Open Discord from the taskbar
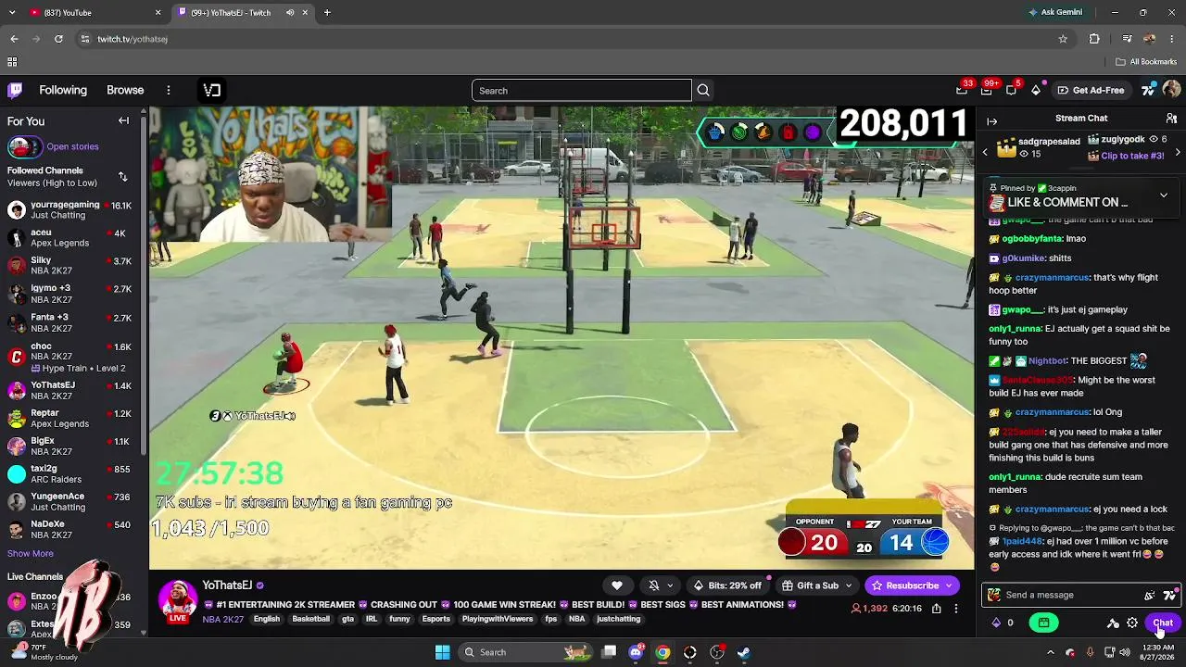This screenshot has height=667, width=1186. point(636,652)
